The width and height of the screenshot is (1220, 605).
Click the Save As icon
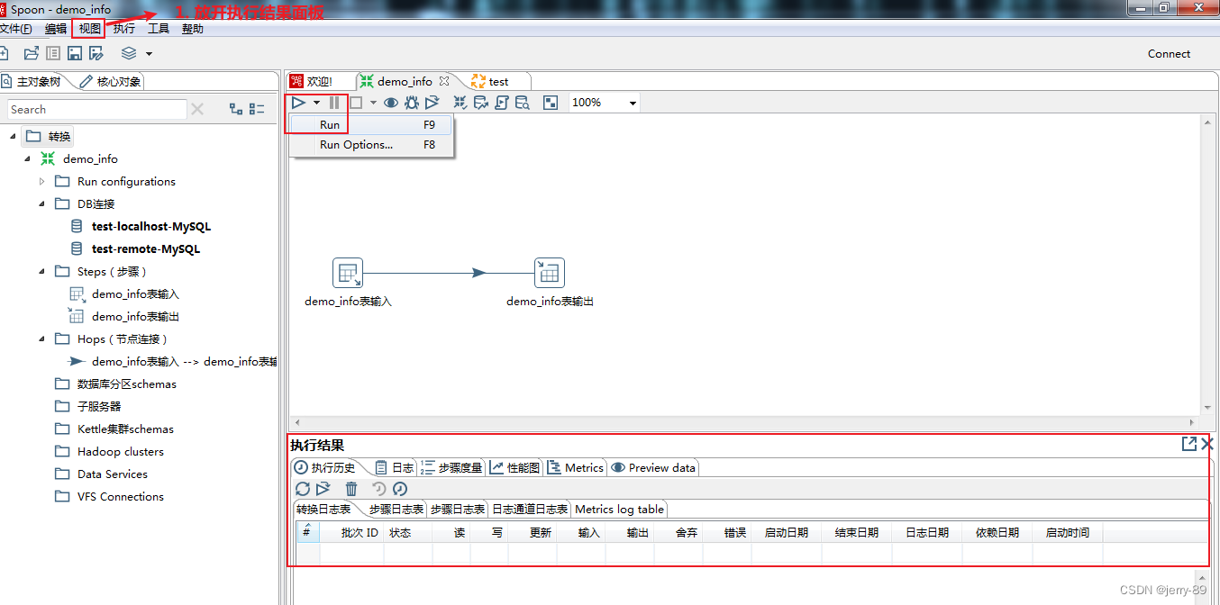tap(95, 53)
